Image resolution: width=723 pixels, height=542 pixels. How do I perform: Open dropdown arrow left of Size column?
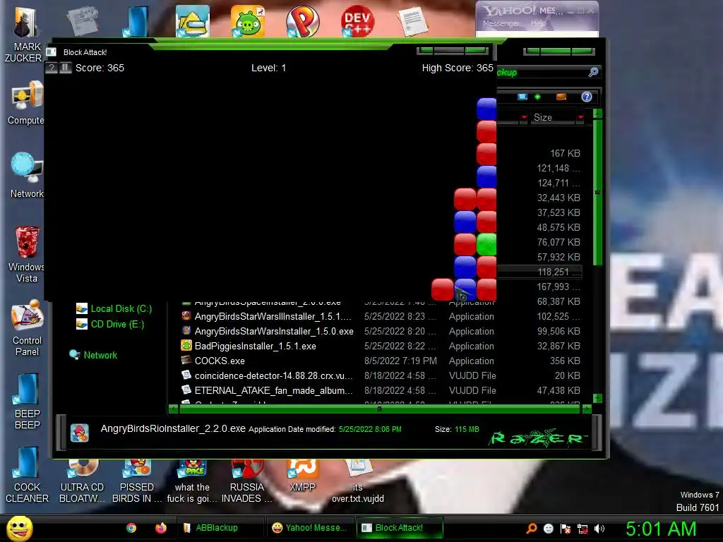(x=523, y=118)
